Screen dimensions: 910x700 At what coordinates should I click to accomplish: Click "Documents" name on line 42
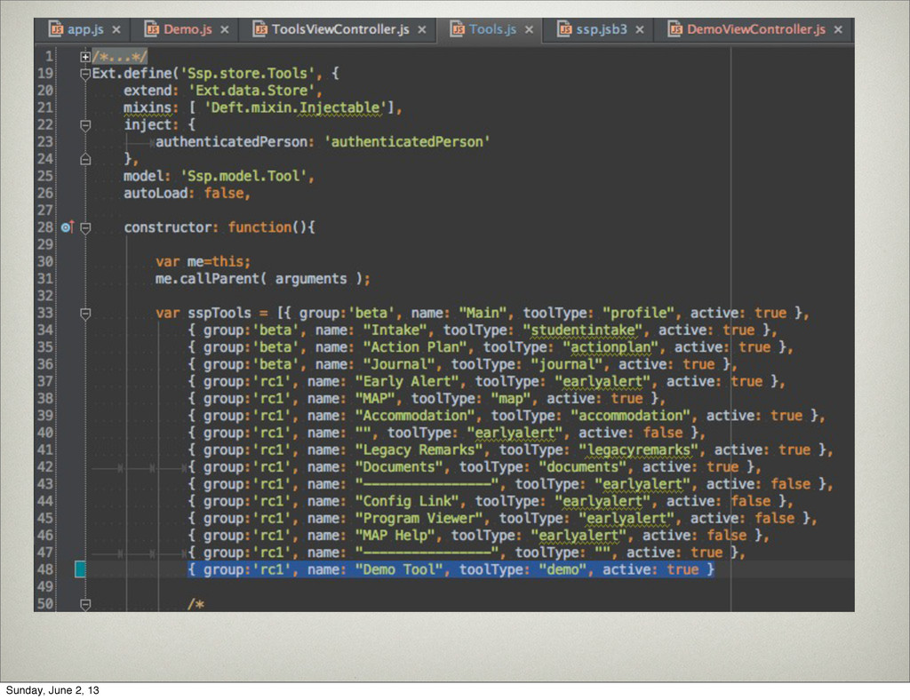click(x=399, y=467)
